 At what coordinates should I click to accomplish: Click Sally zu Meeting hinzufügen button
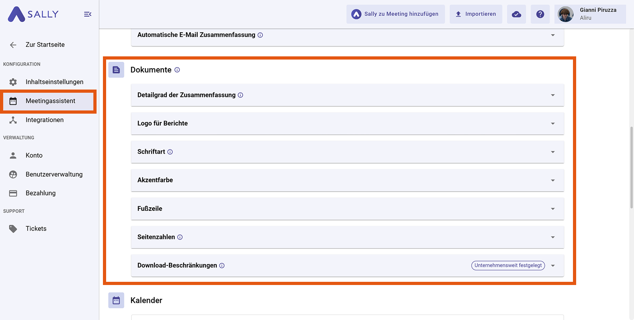coord(395,14)
